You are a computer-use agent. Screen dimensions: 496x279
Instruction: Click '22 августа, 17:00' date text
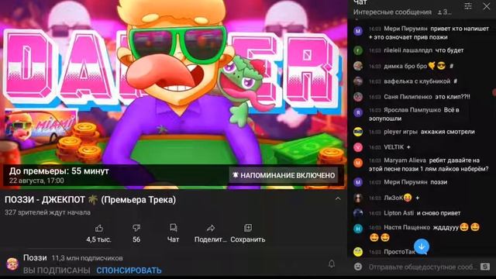pos(36,181)
